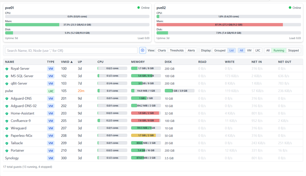Image resolution: width=306 pixels, height=176 pixels.
Task: Click the green Online status dot for pve01
Action: tap(138, 8)
